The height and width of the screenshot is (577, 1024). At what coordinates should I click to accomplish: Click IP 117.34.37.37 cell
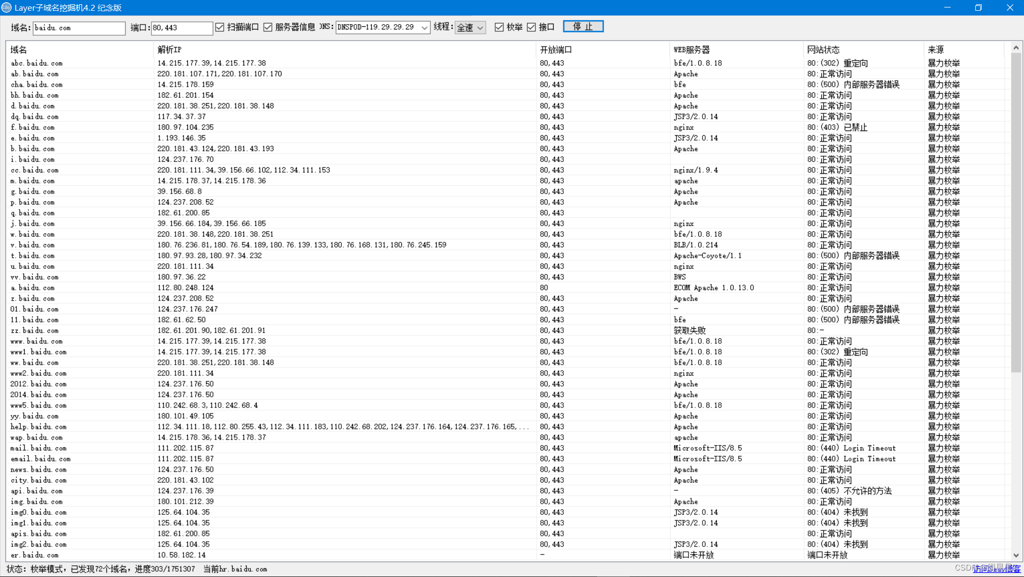pos(181,117)
